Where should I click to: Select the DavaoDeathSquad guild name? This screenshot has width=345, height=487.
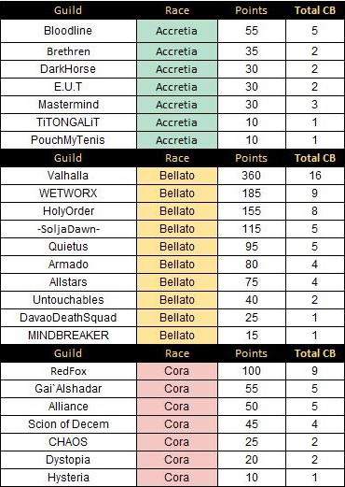tap(68, 318)
